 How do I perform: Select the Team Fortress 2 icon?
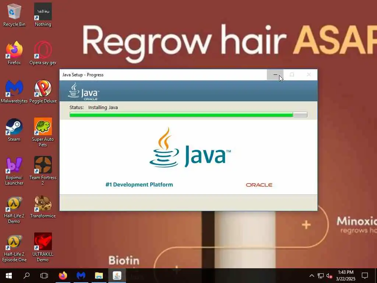[x=43, y=171]
